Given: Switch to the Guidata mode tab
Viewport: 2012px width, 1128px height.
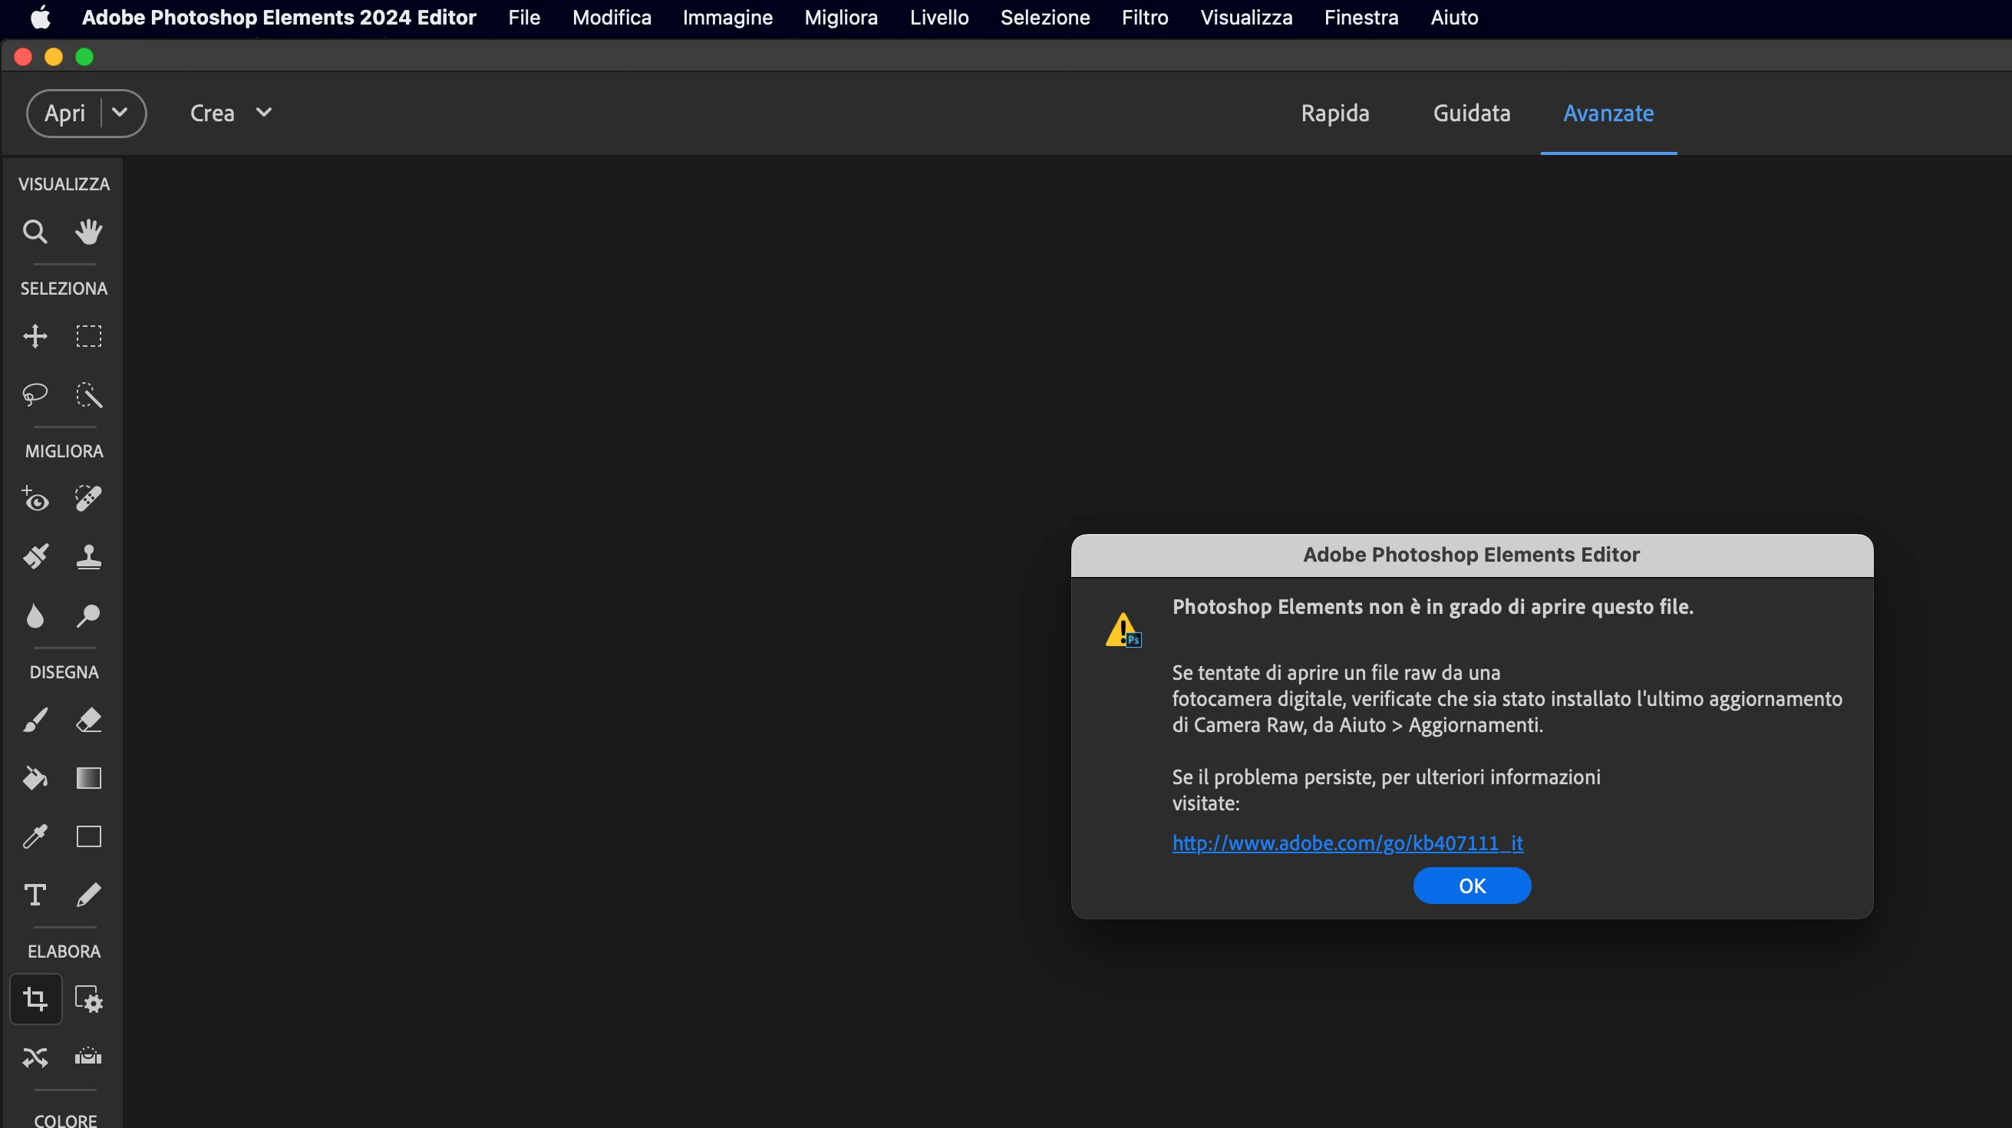Looking at the screenshot, I should (1472, 114).
